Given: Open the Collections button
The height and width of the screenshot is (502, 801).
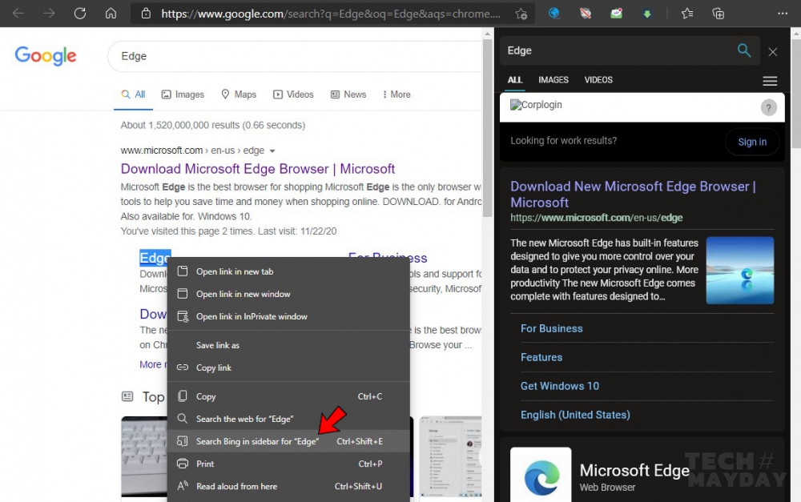Looking at the screenshot, I should 718,14.
